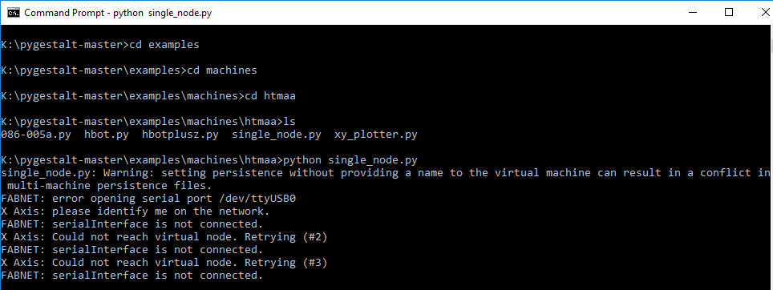Click the scrollbar up arrow

point(771,30)
